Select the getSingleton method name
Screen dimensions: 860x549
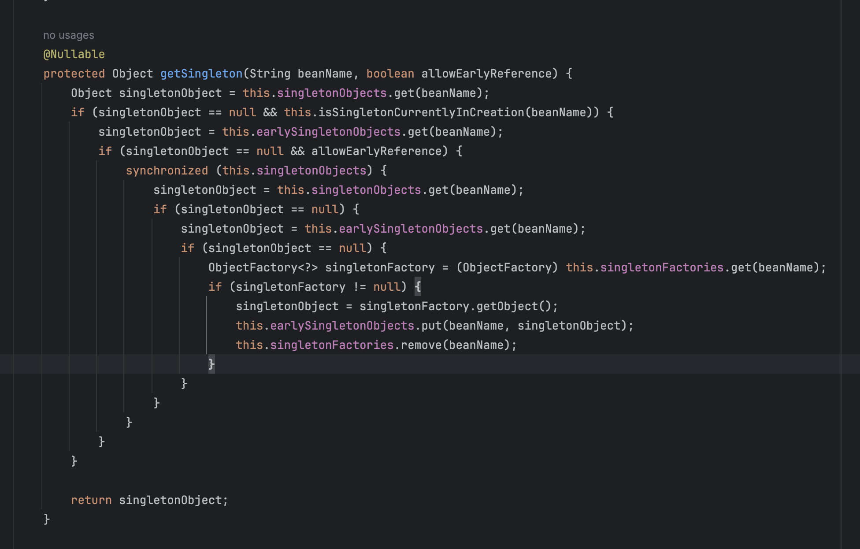pyautogui.click(x=201, y=74)
